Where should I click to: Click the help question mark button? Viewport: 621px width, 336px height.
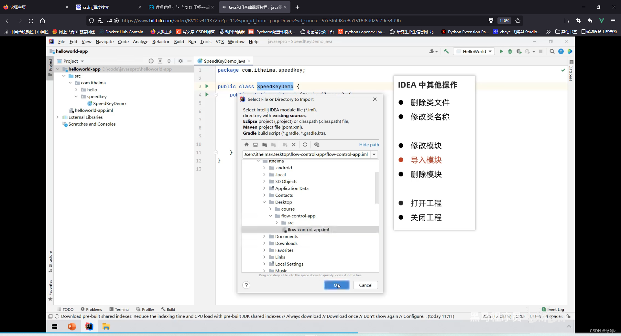coord(246,285)
